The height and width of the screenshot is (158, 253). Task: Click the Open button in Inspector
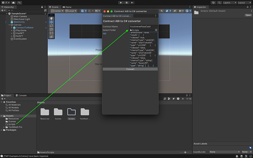tap(248, 15)
